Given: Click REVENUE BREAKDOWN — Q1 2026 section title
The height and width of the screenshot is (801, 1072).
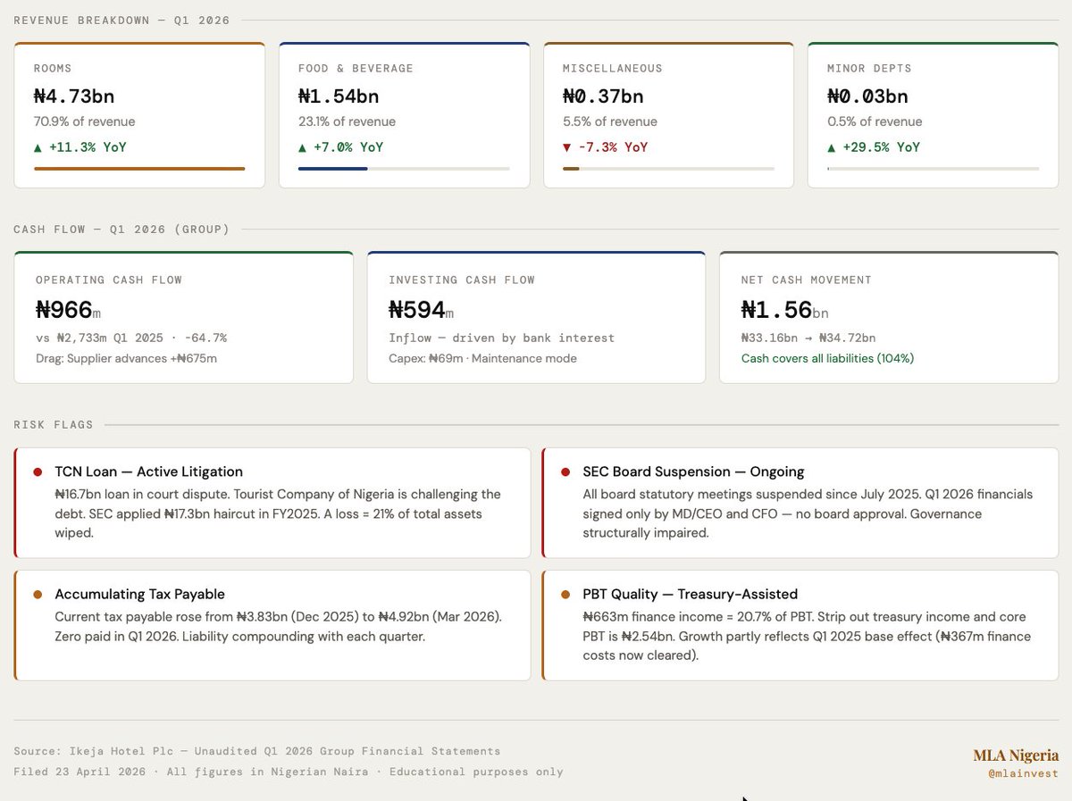Looking at the screenshot, I should 121,21.
